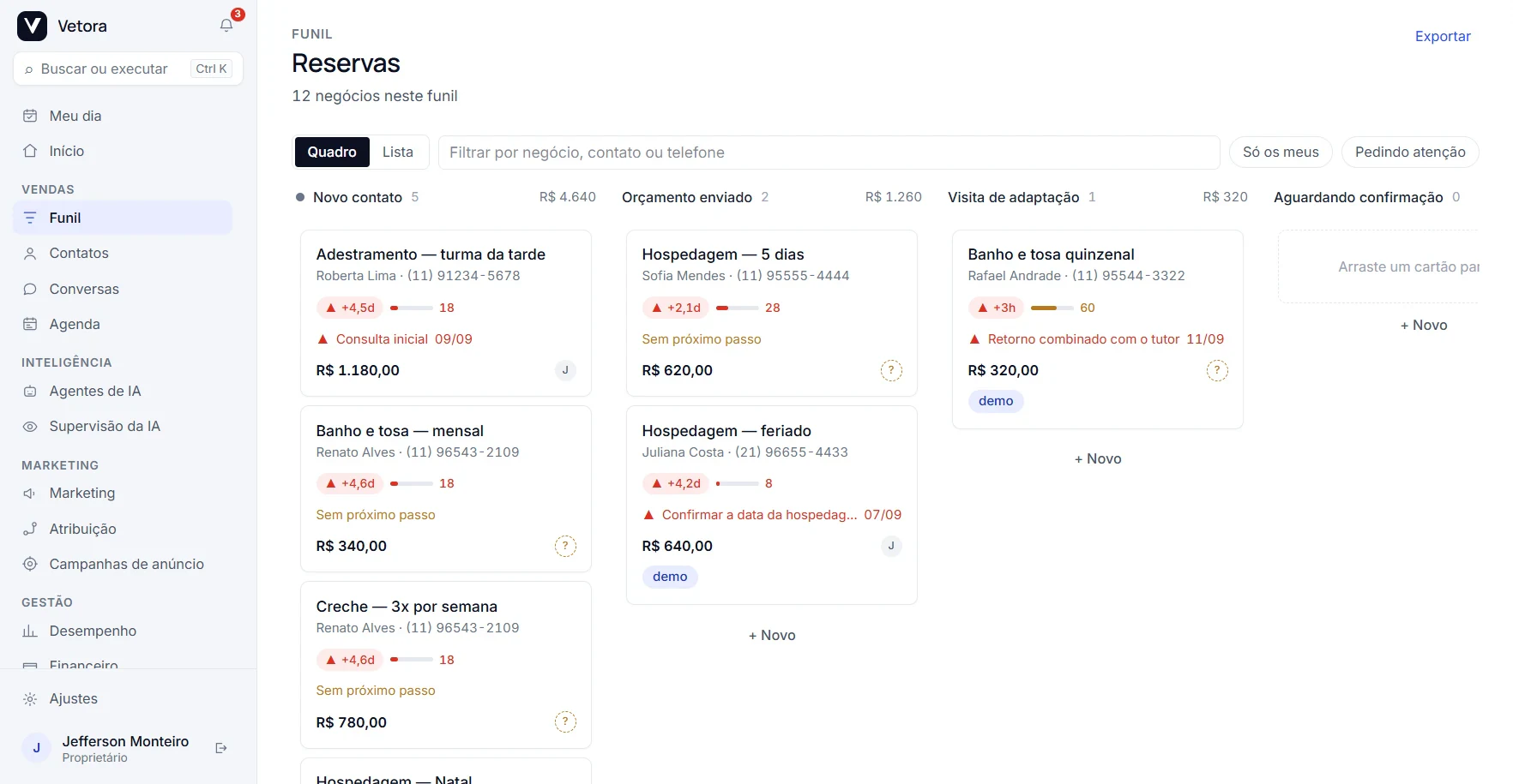Viewport: 1513px width, 784px height.
Task: Add new deal under Aguardando confirmação column
Action: pyautogui.click(x=1424, y=325)
